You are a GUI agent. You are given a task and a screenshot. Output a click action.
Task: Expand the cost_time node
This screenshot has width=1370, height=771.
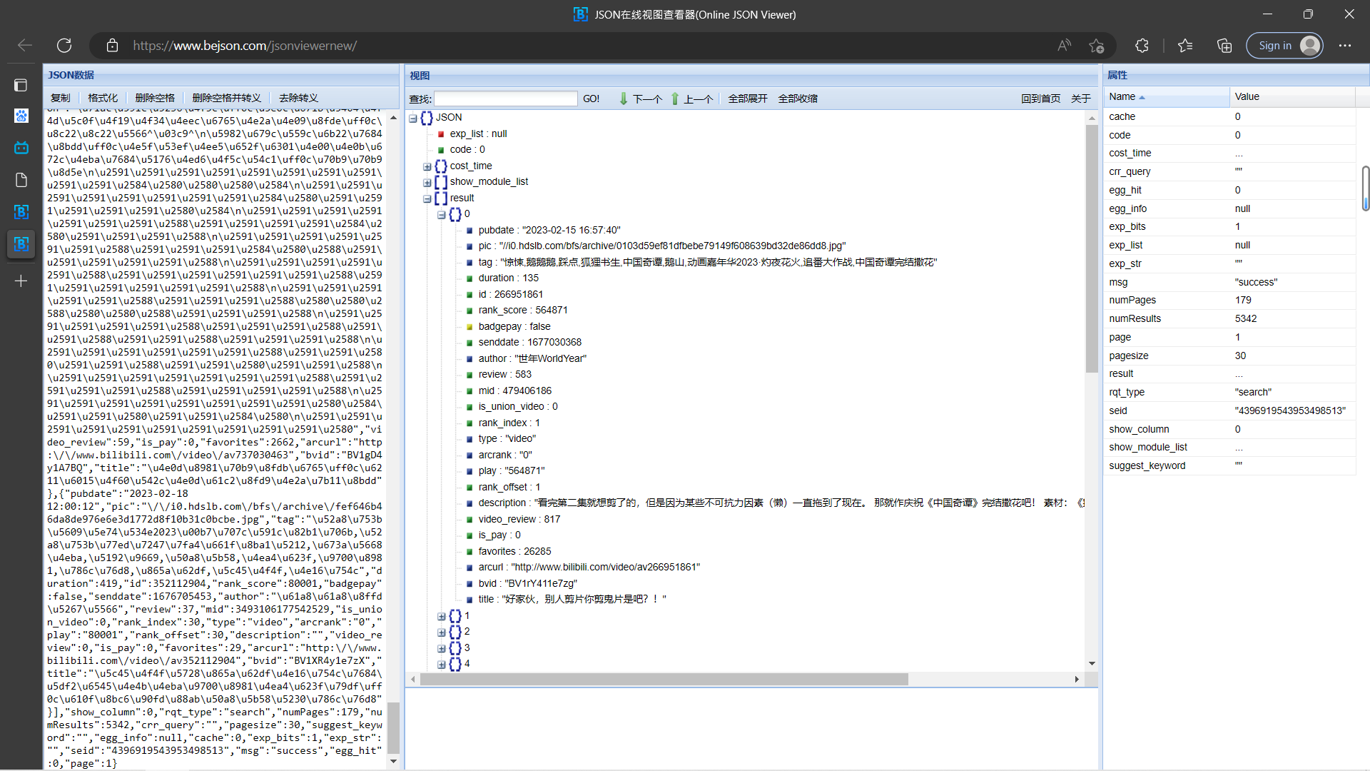427,167
